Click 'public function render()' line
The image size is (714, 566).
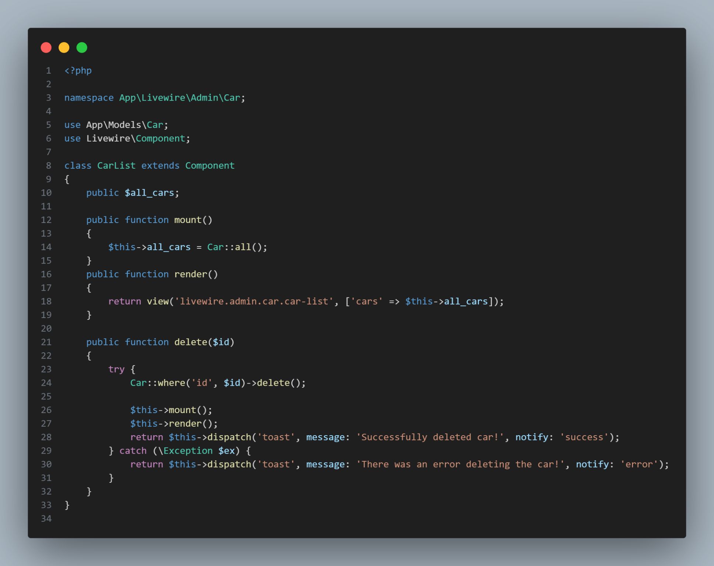click(152, 274)
